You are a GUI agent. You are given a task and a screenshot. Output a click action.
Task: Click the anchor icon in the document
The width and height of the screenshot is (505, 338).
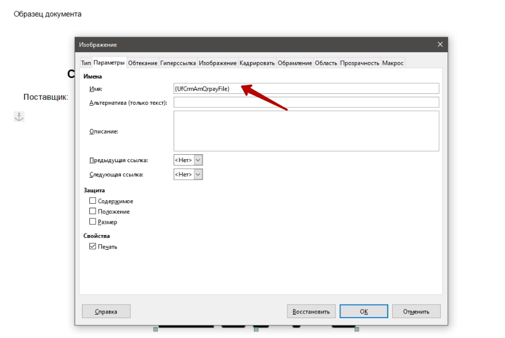coord(19,117)
